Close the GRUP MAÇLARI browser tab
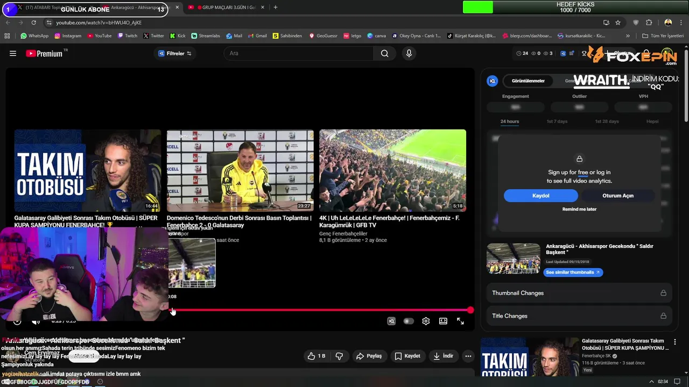This screenshot has height=387, width=689. click(x=263, y=8)
